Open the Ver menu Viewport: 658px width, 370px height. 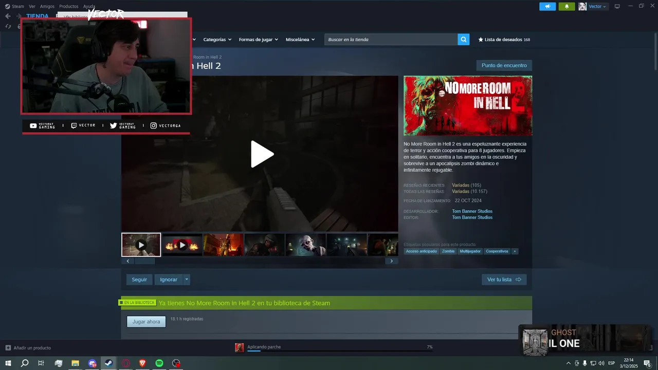32,6
